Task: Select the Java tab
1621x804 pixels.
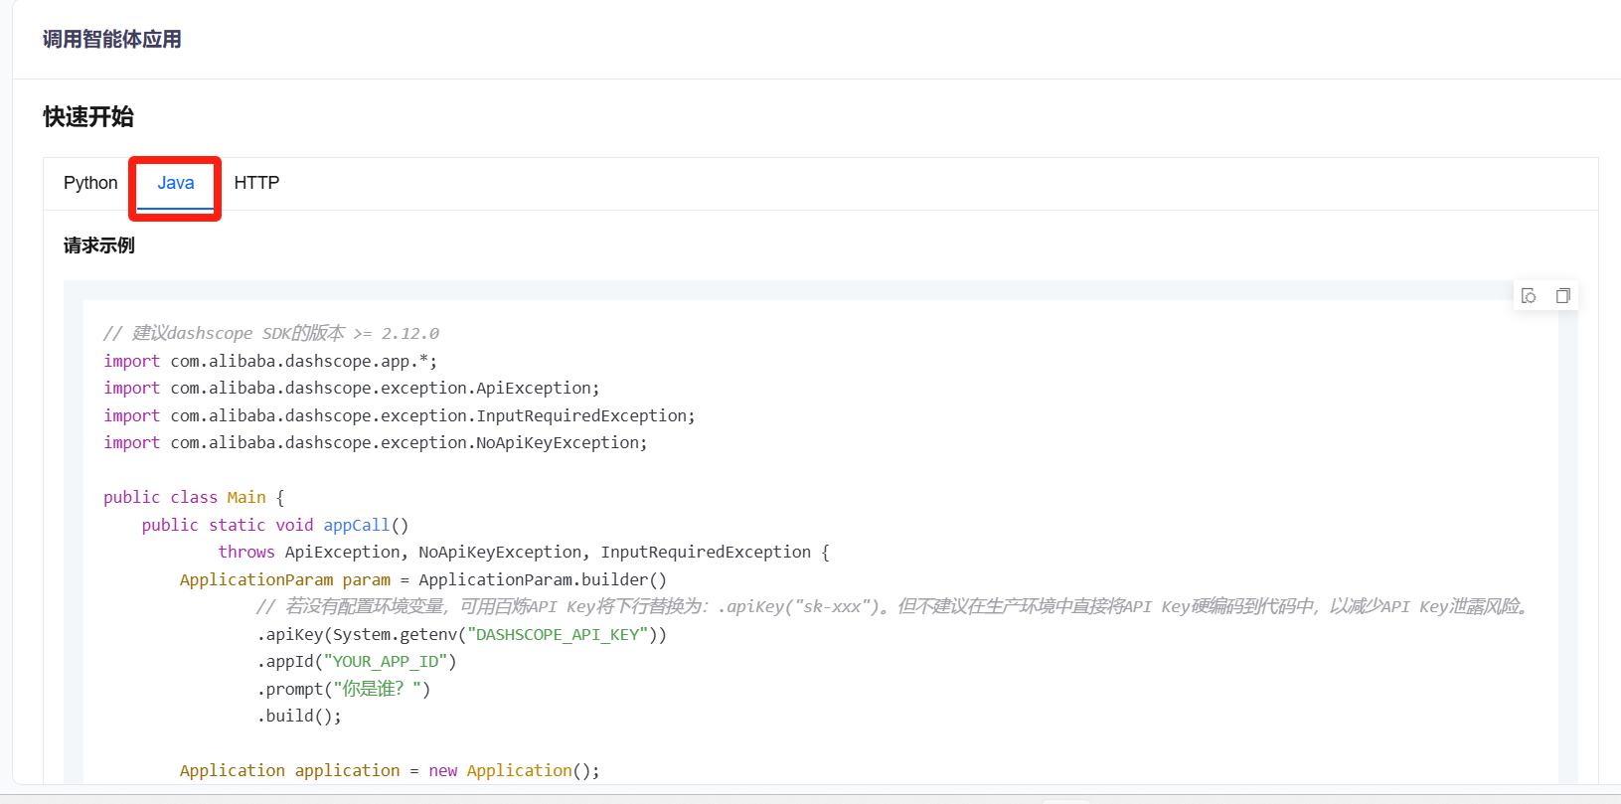Action: click(175, 183)
